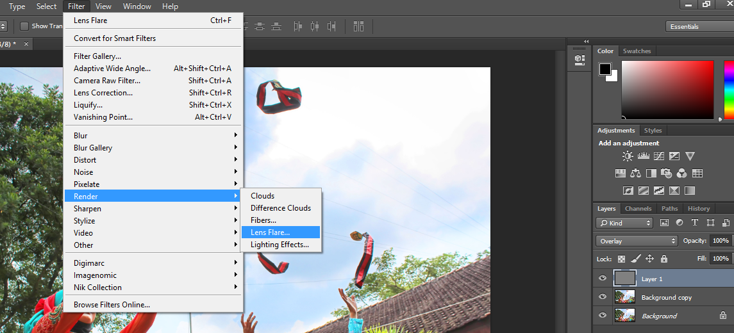This screenshot has width=734, height=333.
Task: Add a Brightness/Contrast adjustment
Action: 628,156
